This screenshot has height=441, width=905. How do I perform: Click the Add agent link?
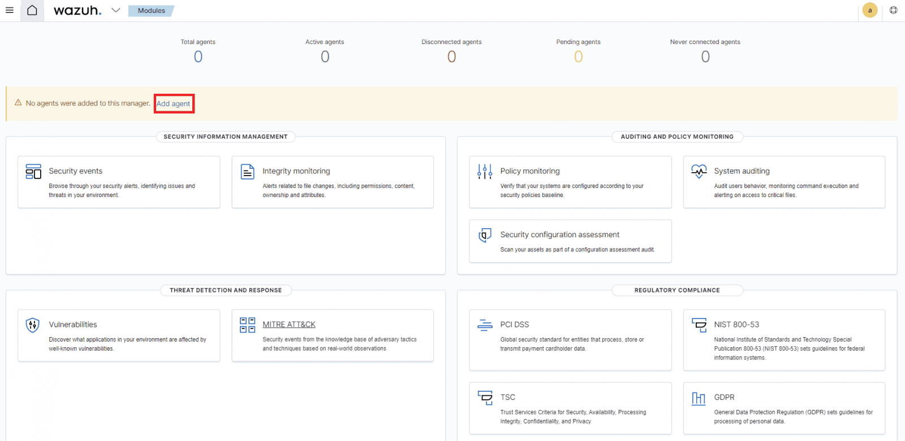point(174,104)
